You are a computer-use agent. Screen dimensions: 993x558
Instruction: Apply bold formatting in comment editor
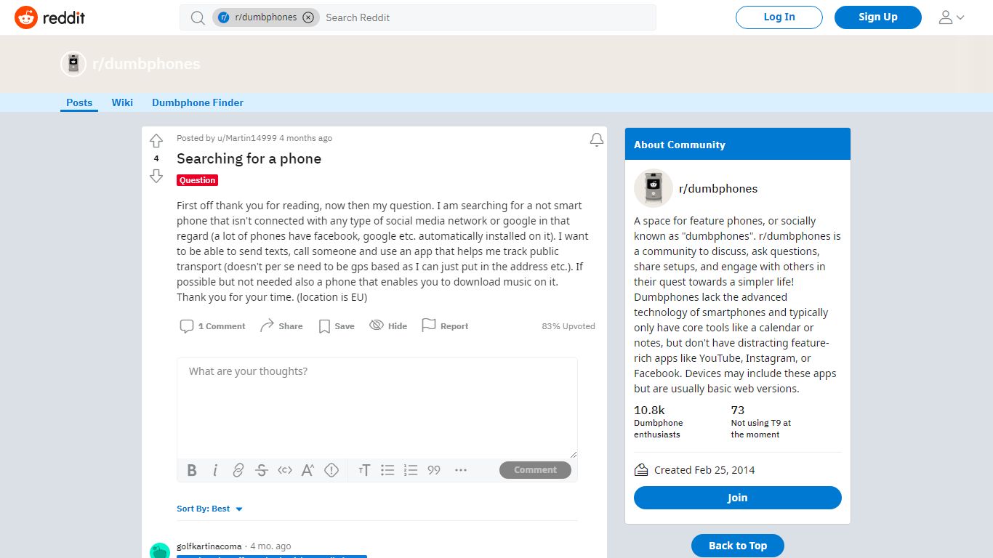[192, 470]
